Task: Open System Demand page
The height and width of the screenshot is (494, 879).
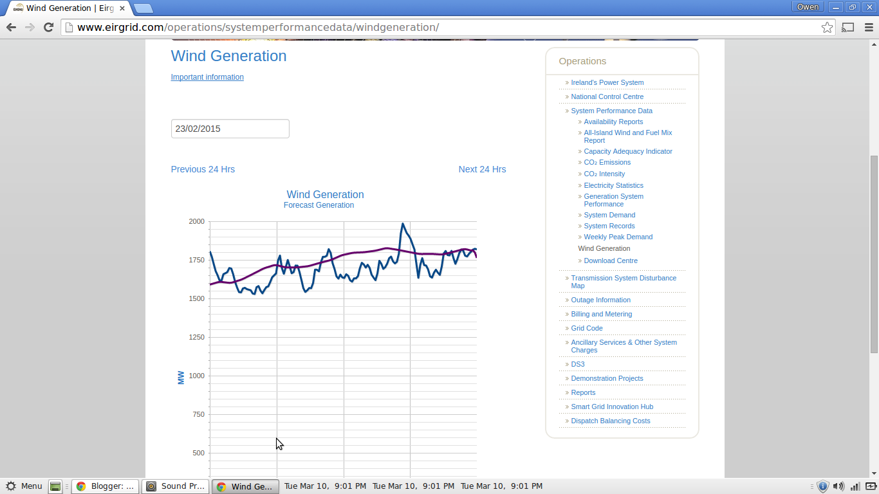Action: [x=609, y=215]
